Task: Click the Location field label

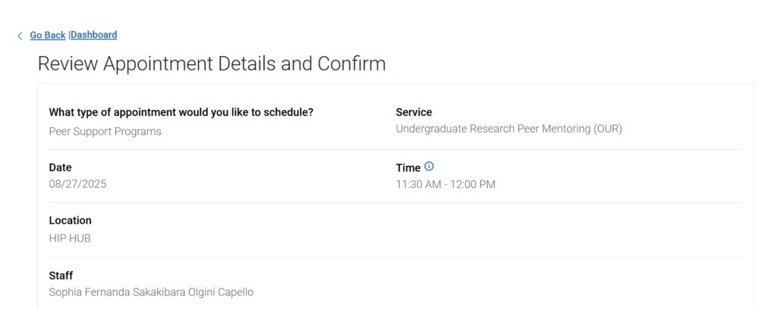Action: pos(70,220)
